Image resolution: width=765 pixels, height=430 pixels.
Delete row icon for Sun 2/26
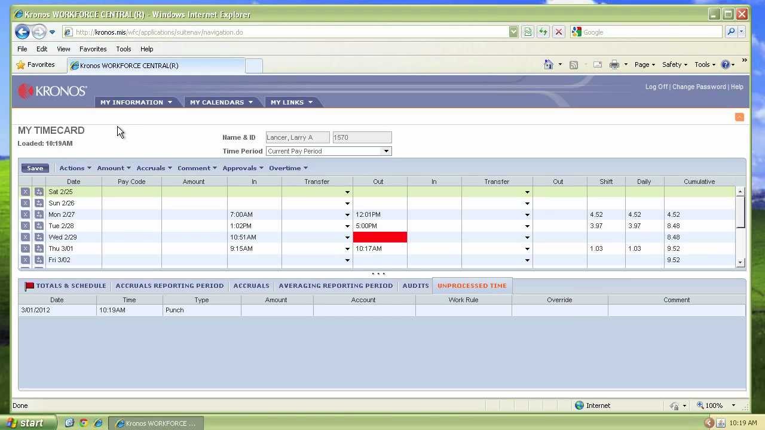[x=25, y=203]
